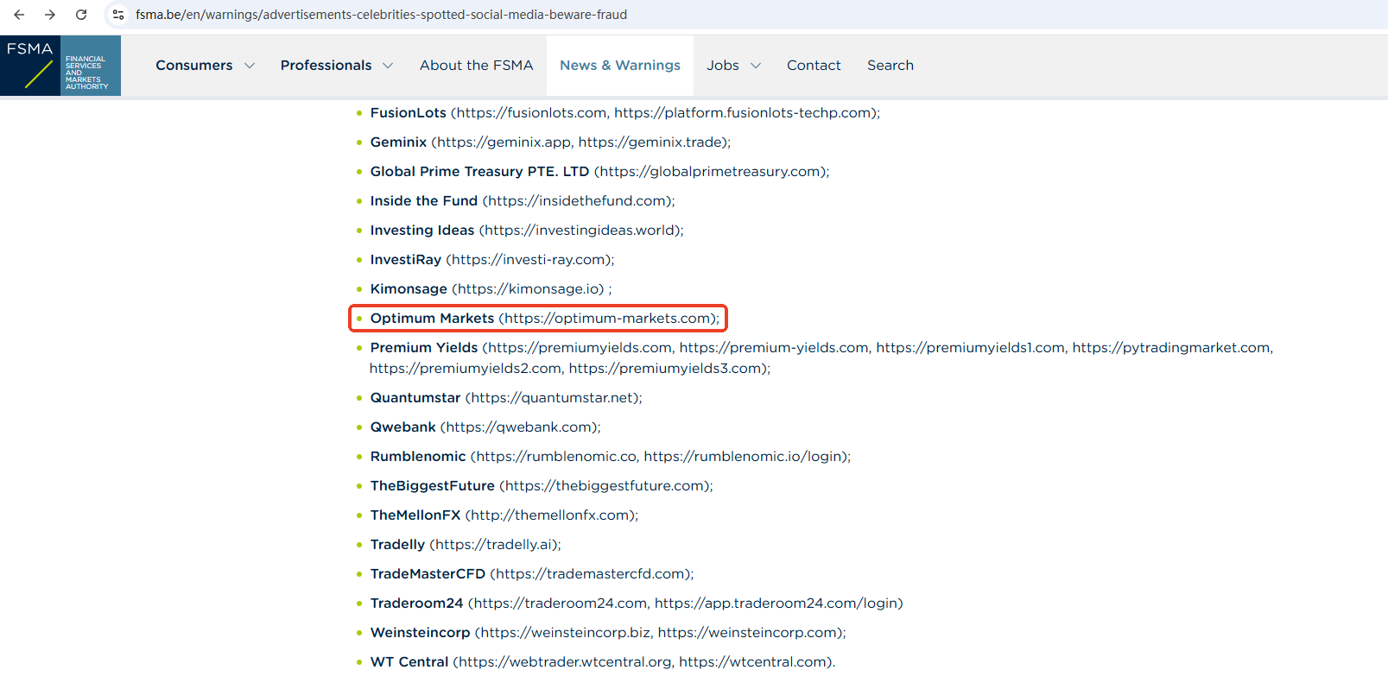Click the Premium Yields entry name
Screen dimensions: 1388x689
424,348
